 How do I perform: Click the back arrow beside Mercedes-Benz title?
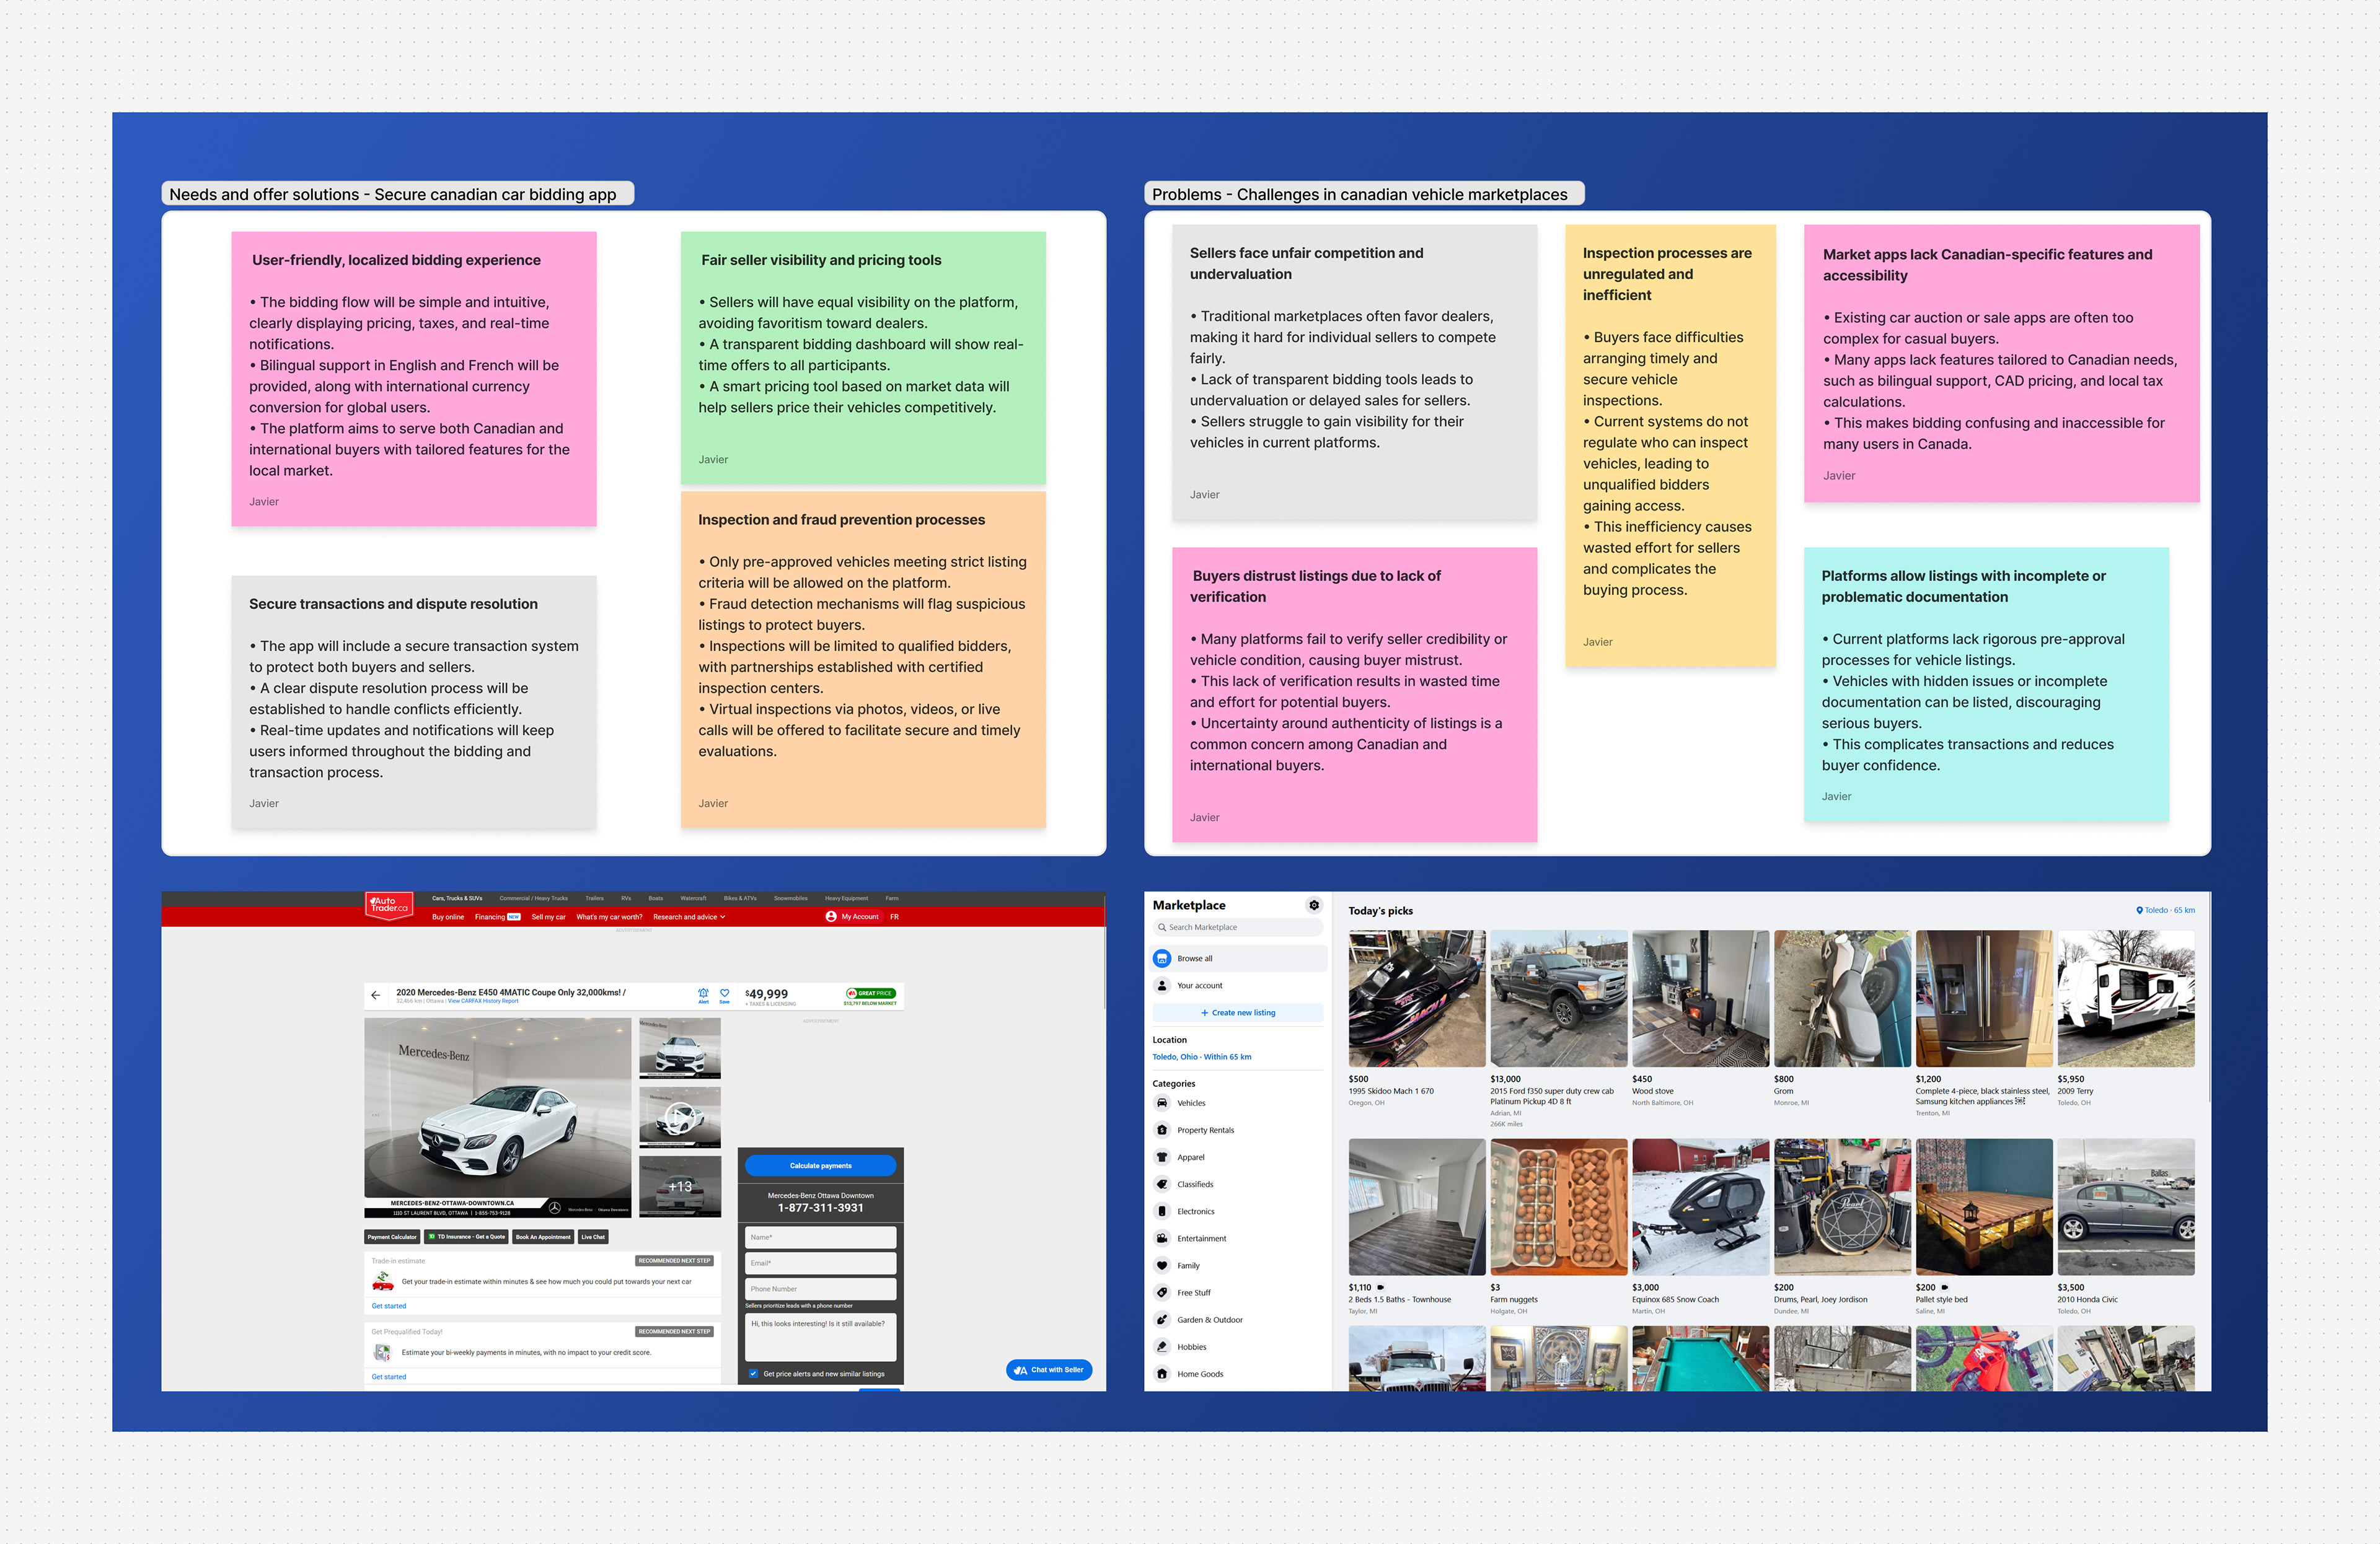[x=375, y=995]
